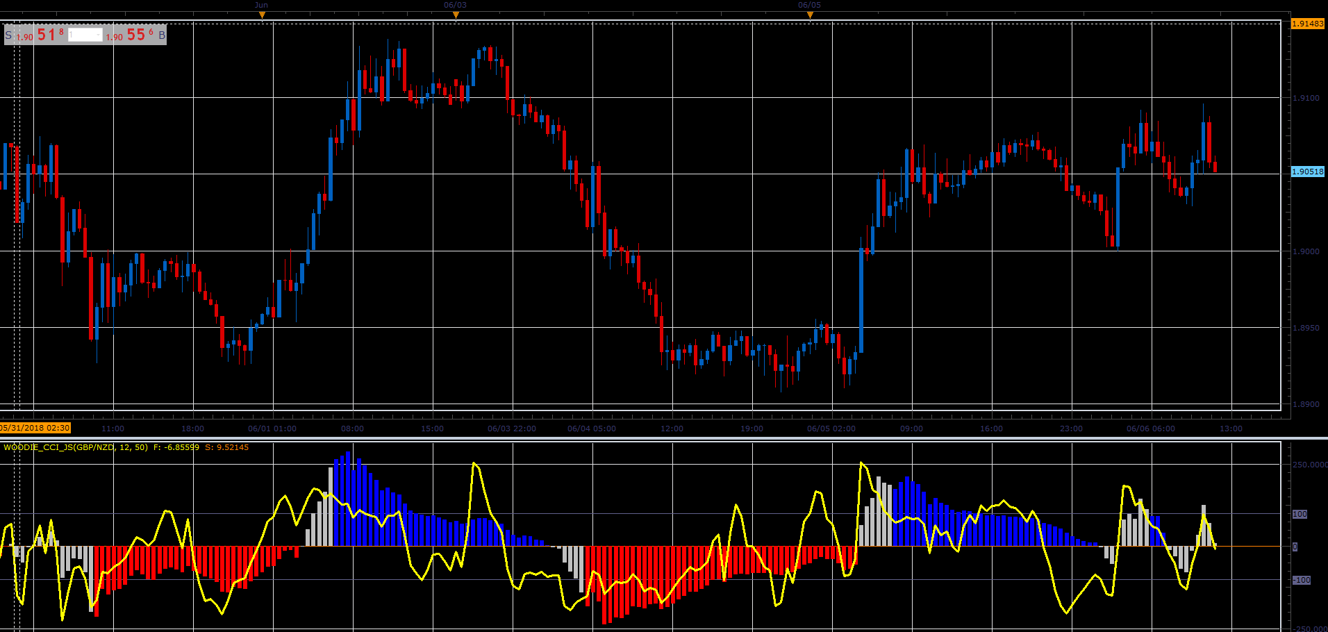1328x632 pixels.
Task: Click the 06/05 02:00 time axis label
Action: coord(831,429)
